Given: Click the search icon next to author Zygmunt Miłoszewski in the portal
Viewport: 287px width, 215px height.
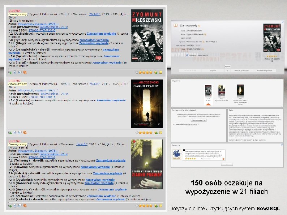Looking at the screenshot, I should click(205, 34).
